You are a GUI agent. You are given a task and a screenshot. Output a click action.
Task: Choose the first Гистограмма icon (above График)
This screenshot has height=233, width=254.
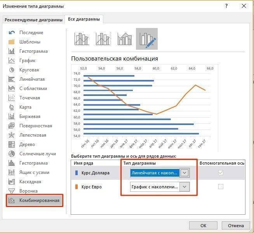[12, 51]
